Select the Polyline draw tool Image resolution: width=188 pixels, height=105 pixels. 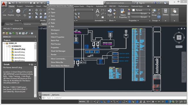pos(11,12)
